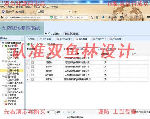Image resolution: width=150 pixels, height=119 pixels.
Task: Open the 厂商名称 manufacturer dropdown
Action: pos(99,49)
